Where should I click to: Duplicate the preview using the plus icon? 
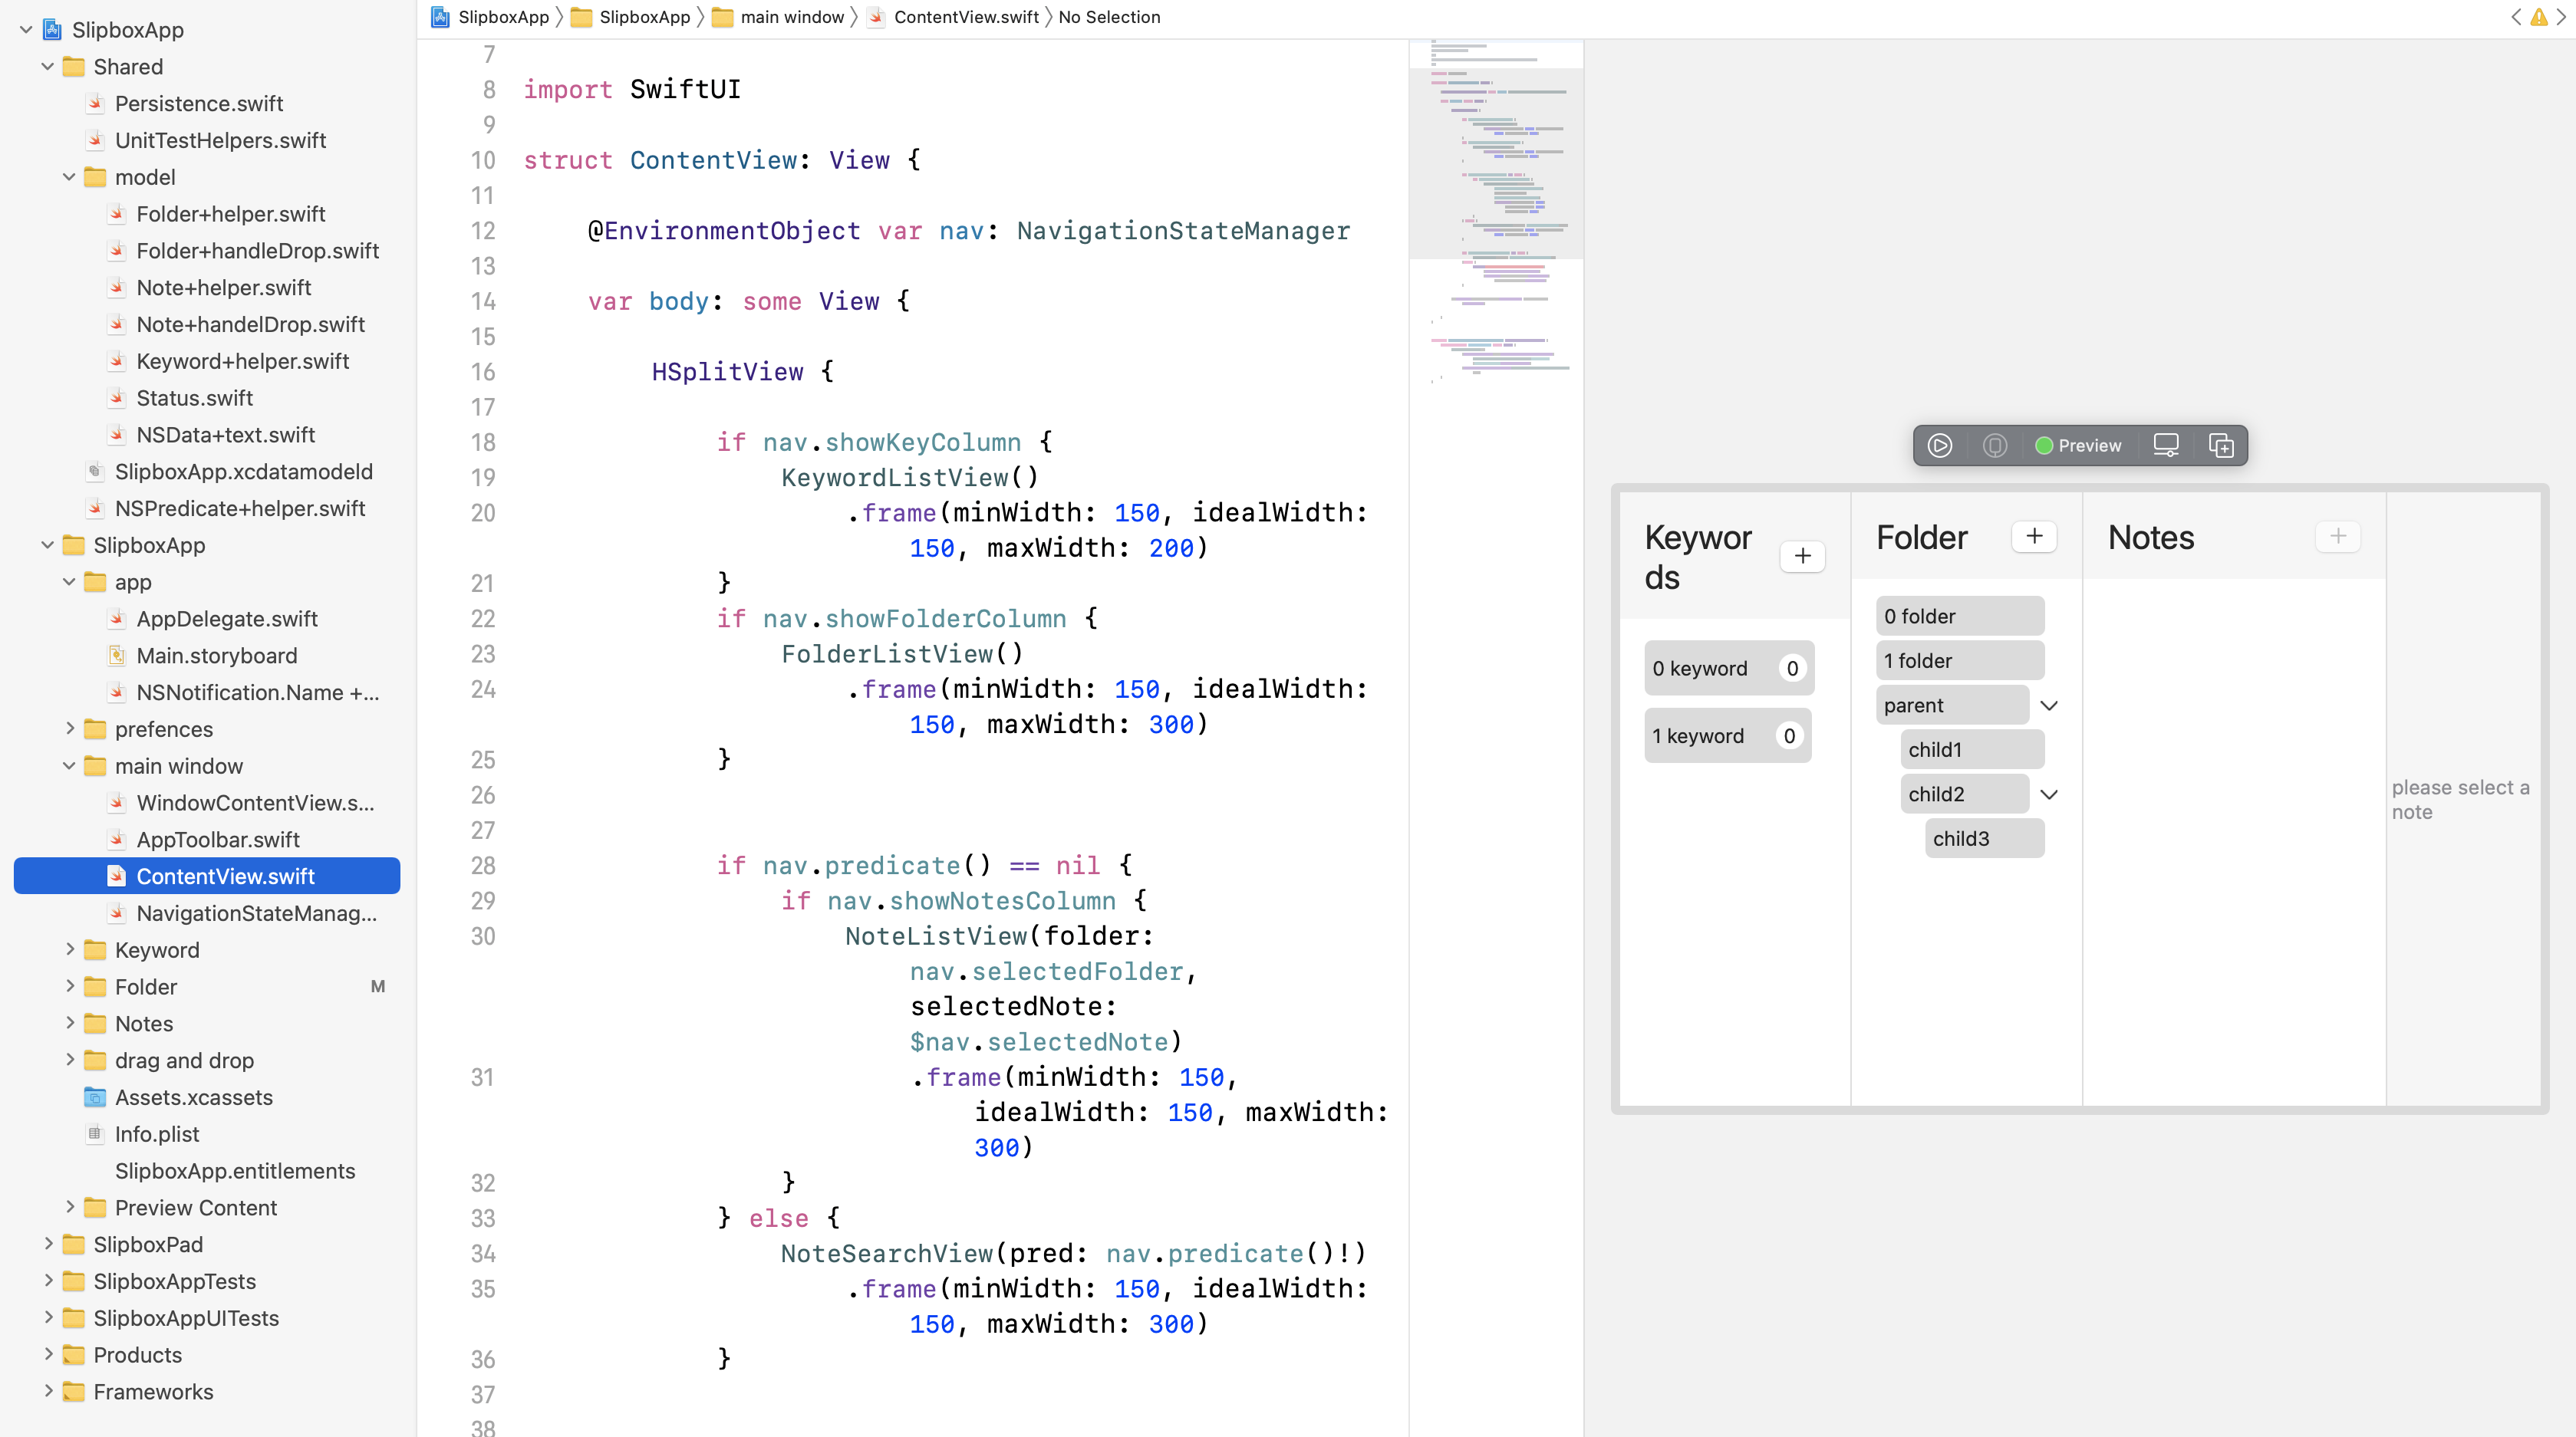point(2222,446)
